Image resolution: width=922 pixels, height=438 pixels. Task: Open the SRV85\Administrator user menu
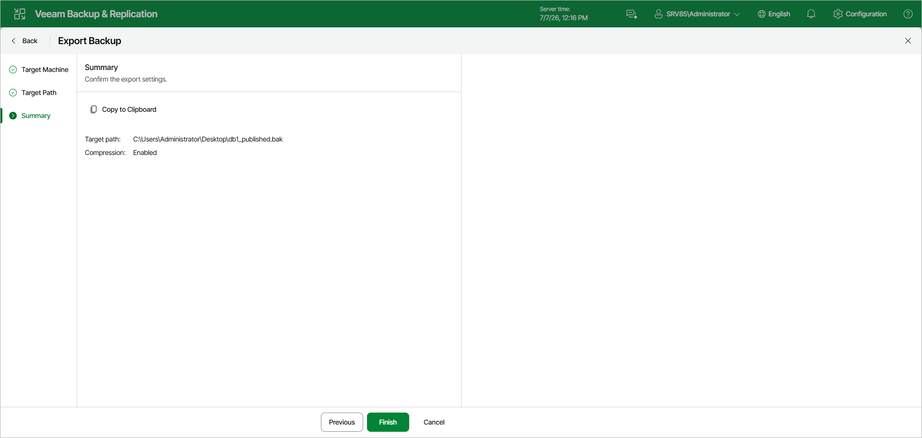(697, 14)
